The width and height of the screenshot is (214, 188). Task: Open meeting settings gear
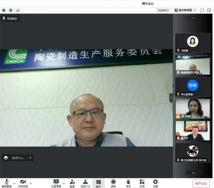coord(156,183)
